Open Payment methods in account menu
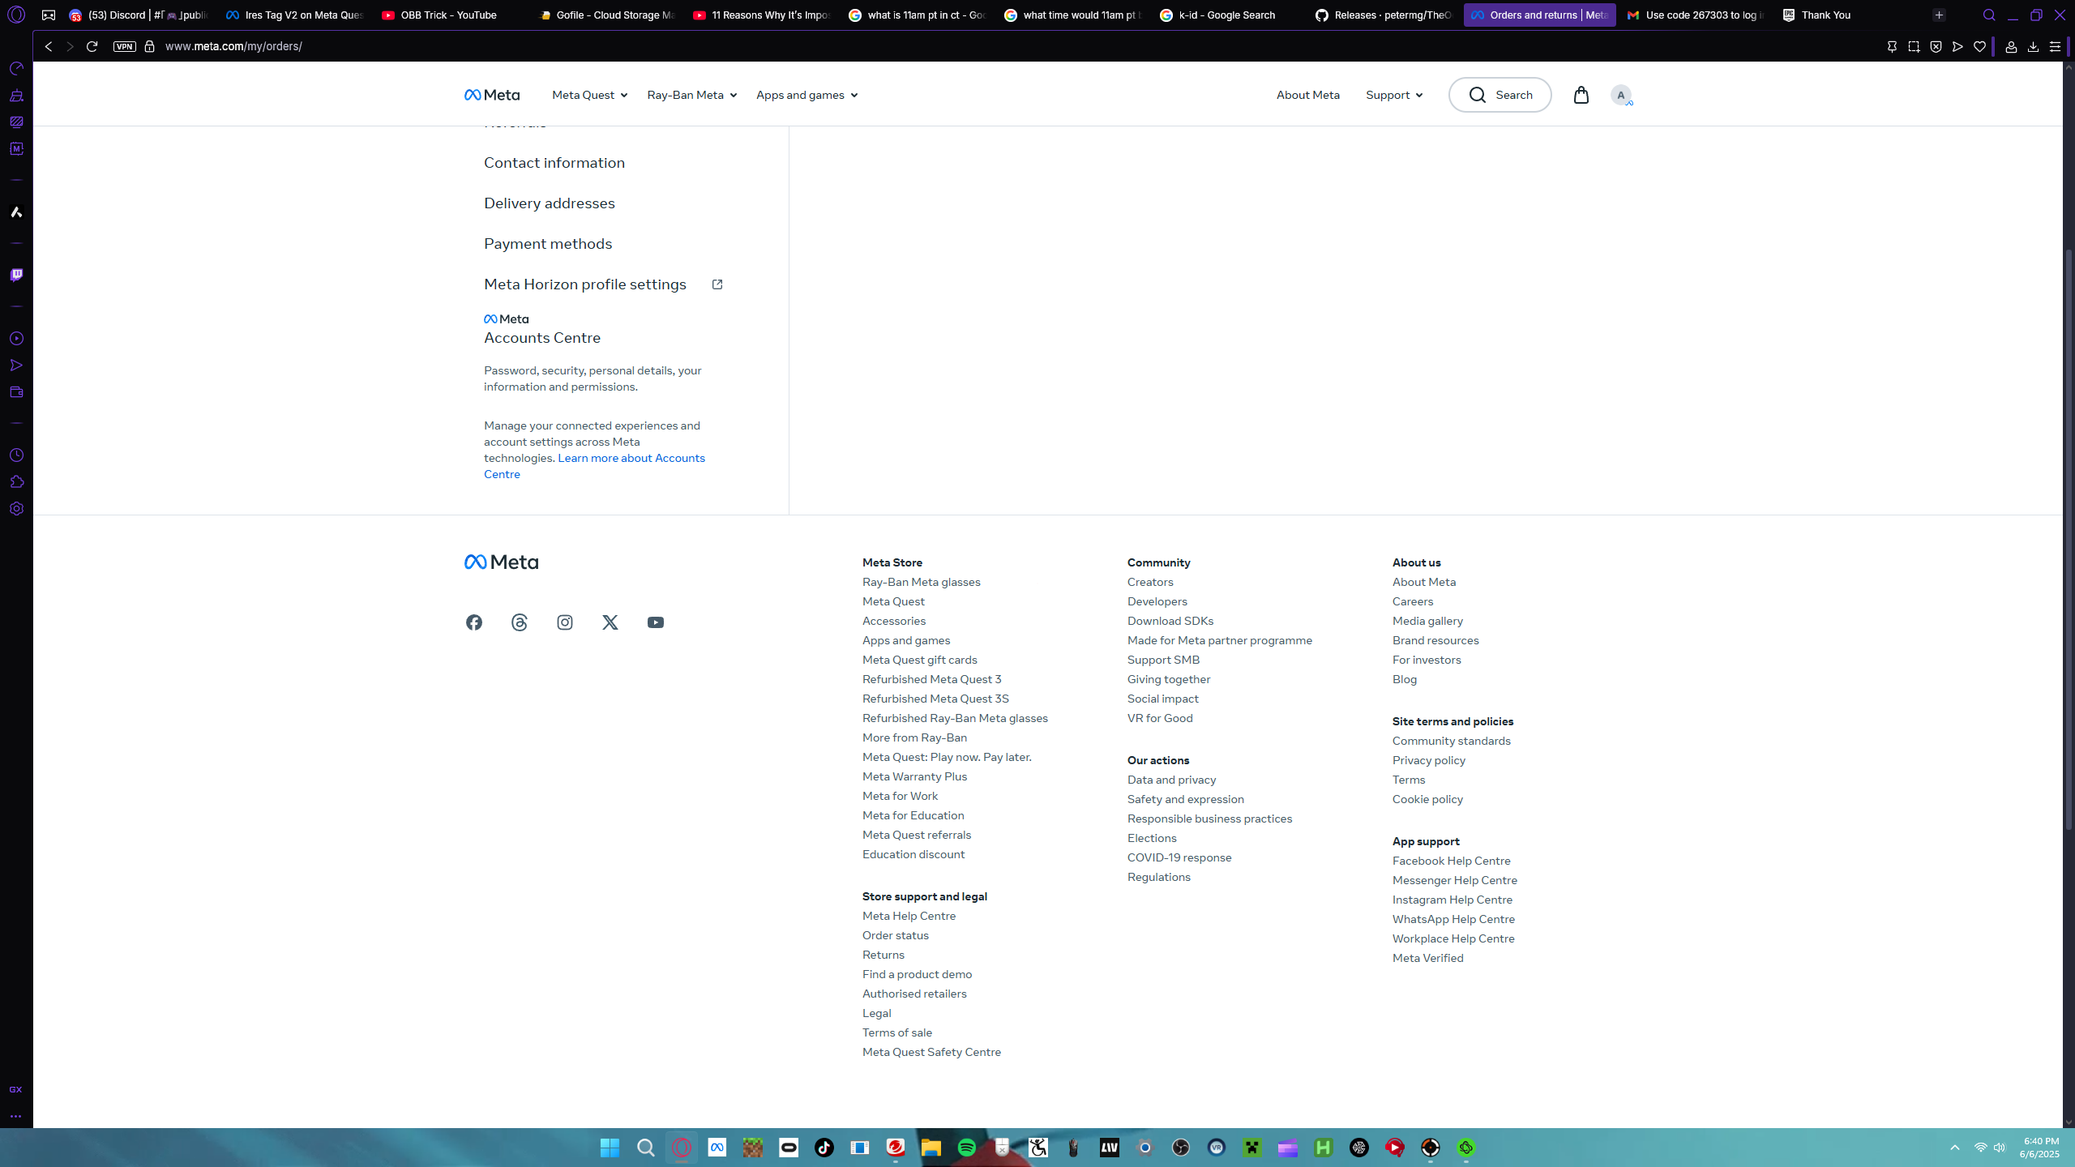This screenshot has width=2075, height=1167. [548, 244]
